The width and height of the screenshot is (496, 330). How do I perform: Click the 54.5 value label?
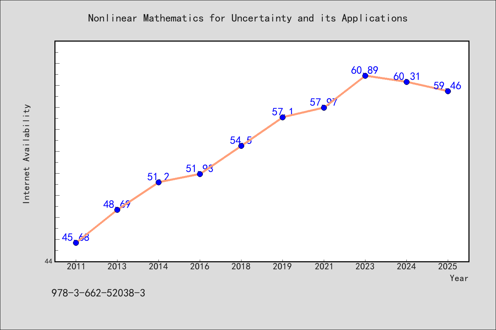click(x=241, y=140)
